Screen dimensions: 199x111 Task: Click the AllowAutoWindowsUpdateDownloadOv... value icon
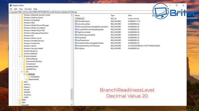pyautogui.click(x=76, y=27)
